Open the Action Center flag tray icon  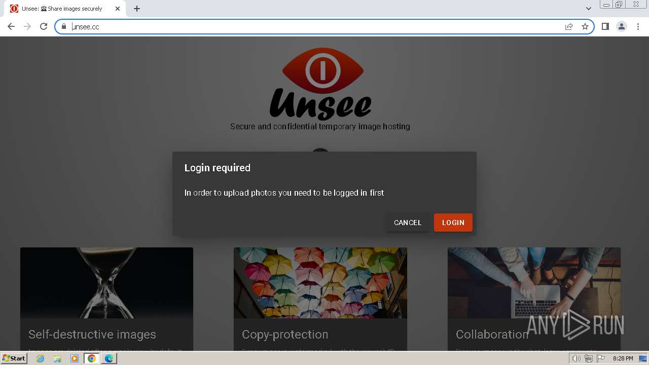coord(601,358)
